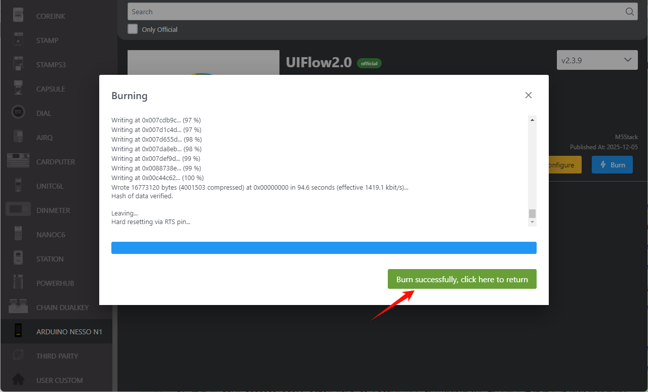Viewport: 648px width, 392px height.
Task: Toggle the Only Official checkbox
Action: point(133,29)
